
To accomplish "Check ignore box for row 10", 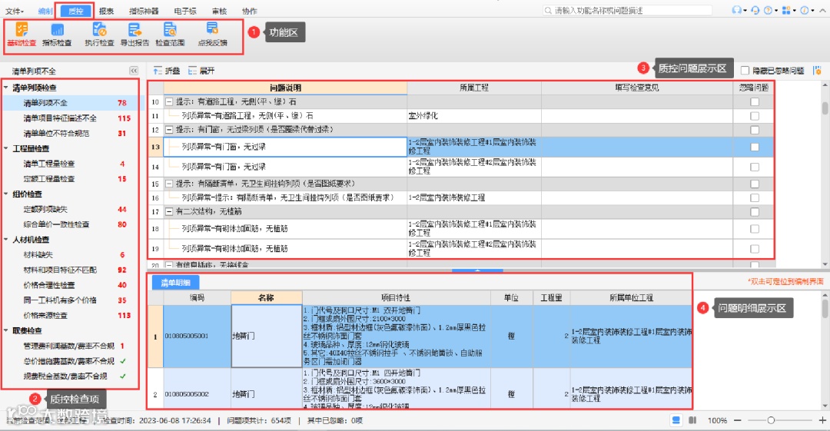I will (x=755, y=101).
